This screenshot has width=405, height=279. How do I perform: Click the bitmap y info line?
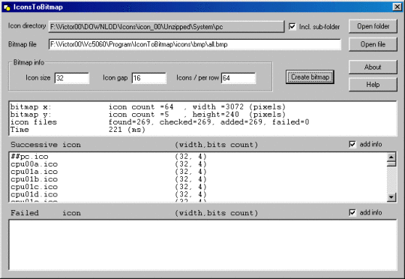coord(148,115)
